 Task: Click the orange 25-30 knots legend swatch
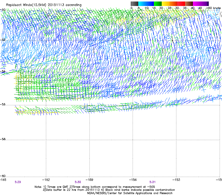point(173,4)
